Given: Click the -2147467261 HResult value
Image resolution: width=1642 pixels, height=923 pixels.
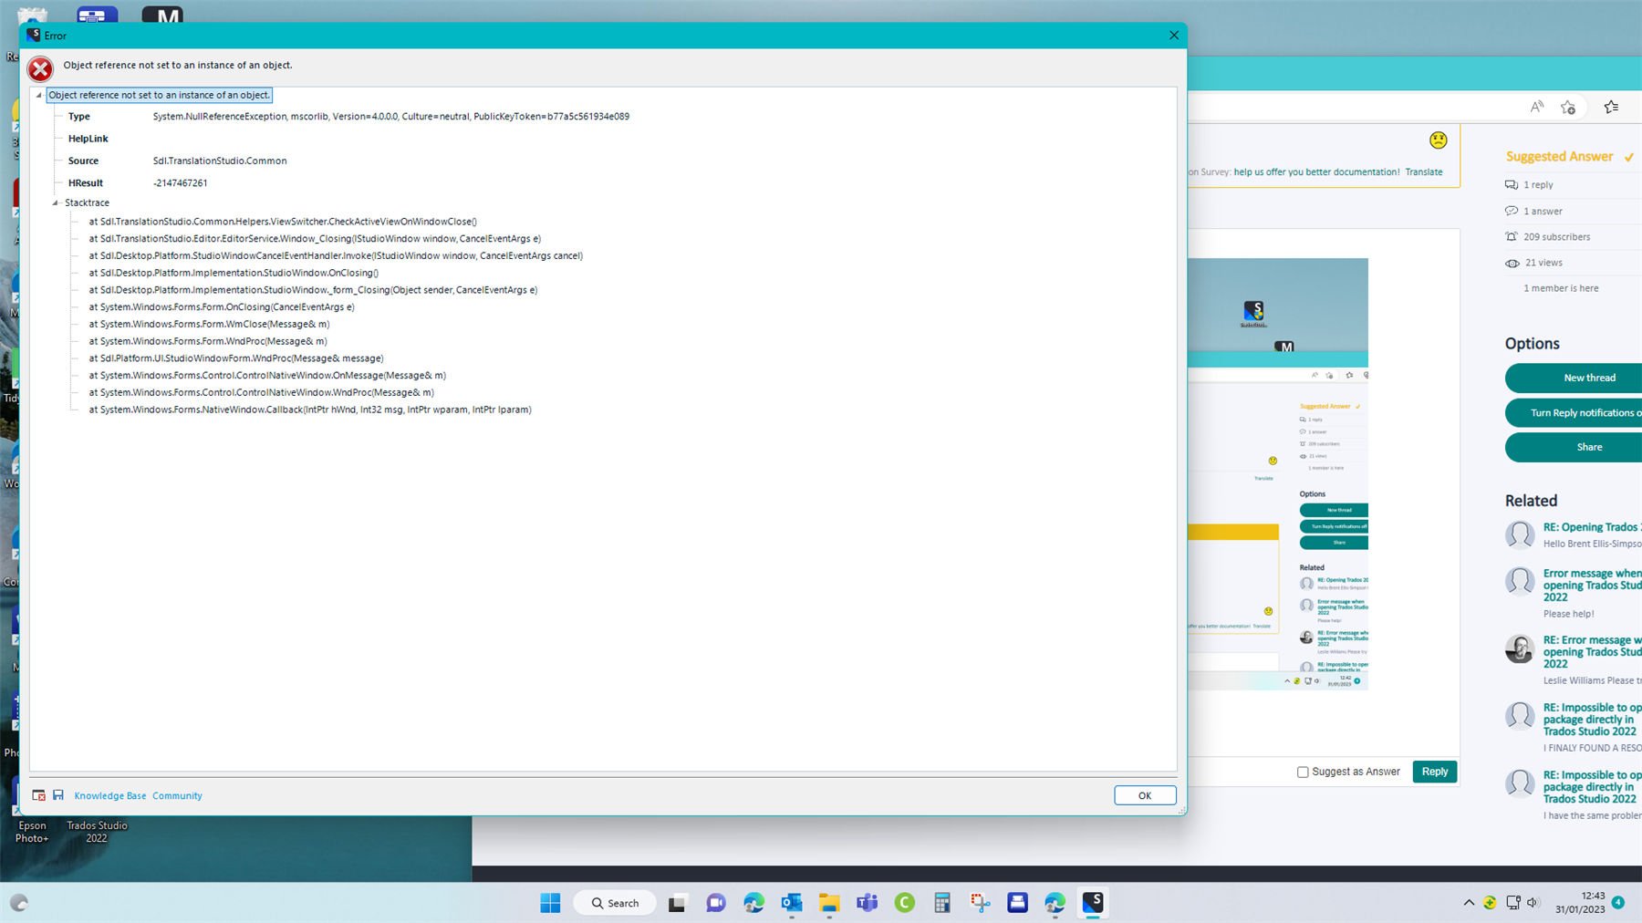Looking at the screenshot, I should click(x=180, y=183).
